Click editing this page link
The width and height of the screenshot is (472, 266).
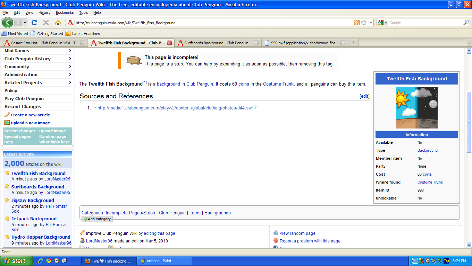(159, 233)
